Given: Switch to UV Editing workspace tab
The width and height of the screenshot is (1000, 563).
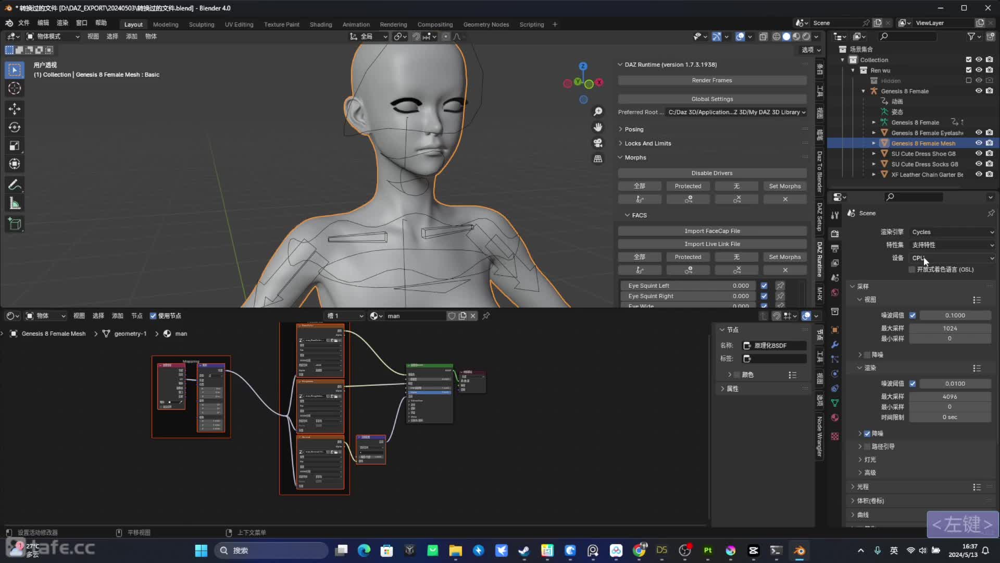Looking at the screenshot, I should (x=239, y=25).
